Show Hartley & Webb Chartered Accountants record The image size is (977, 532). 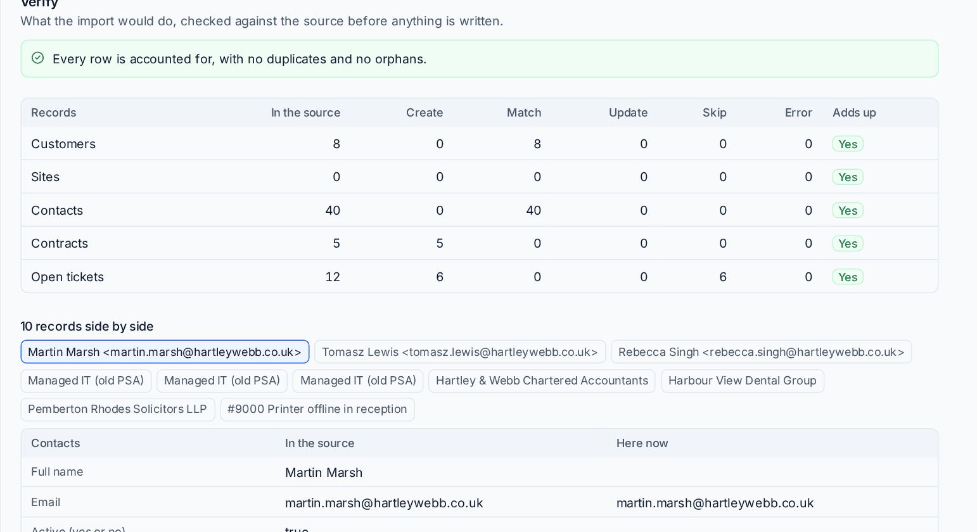(542, 381)
